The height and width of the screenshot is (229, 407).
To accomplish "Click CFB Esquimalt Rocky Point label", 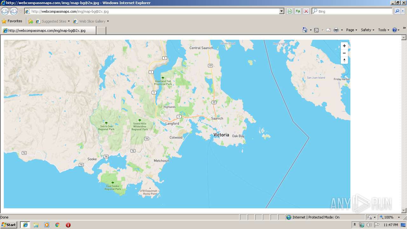I will (x=150, y=192).
